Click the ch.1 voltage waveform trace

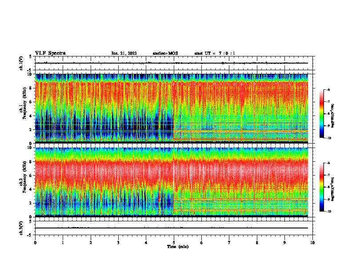172,63
